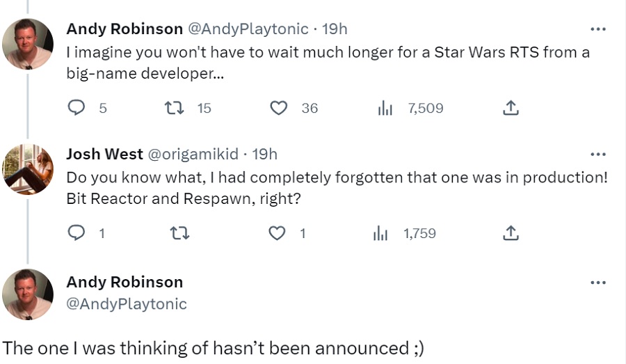This screenshot has width=626, height=364.
Task: Click Josh West's profile picture
Action: [x=28, y=169]
